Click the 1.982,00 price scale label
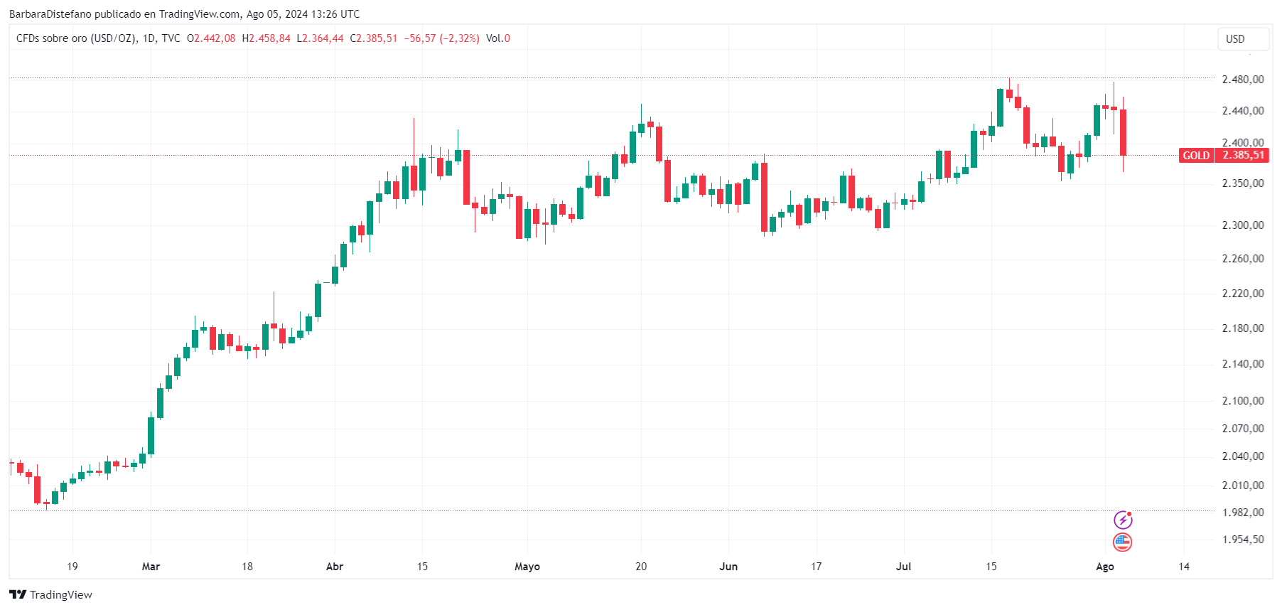The width and height of the screenshot is (1282, 610). point(1243,513)
